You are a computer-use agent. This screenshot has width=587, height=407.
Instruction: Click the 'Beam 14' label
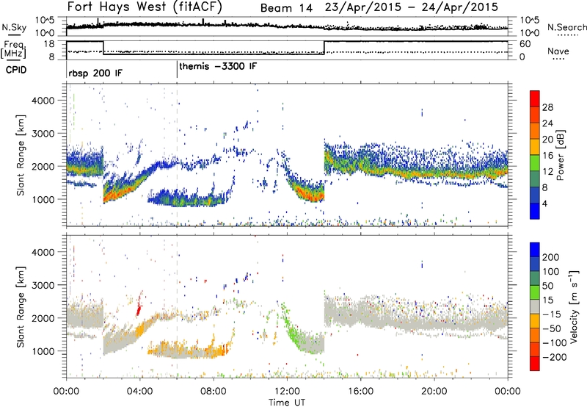pyautogui.click(x=286, y=8)
